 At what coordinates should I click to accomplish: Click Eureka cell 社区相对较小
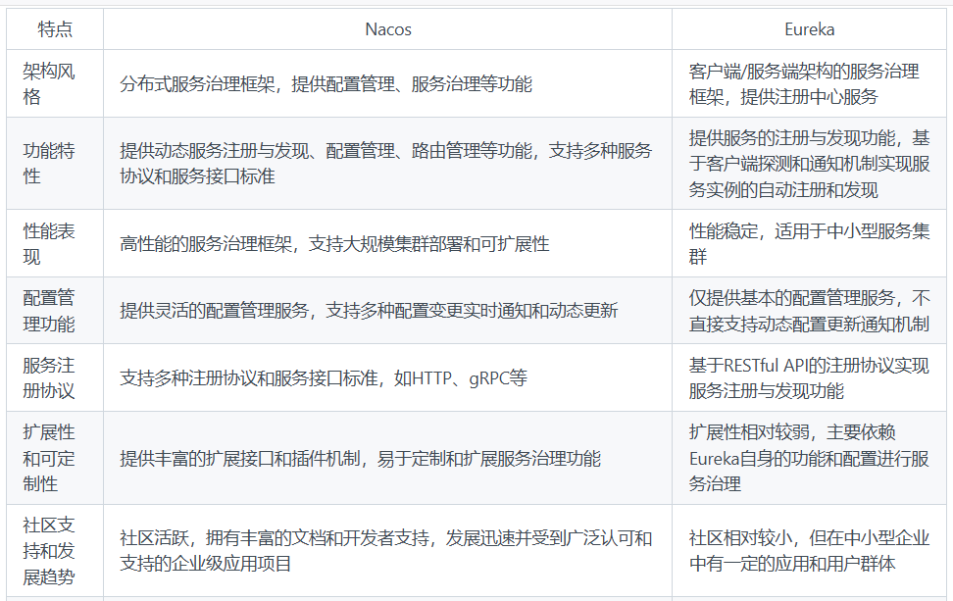pos(809,551)
